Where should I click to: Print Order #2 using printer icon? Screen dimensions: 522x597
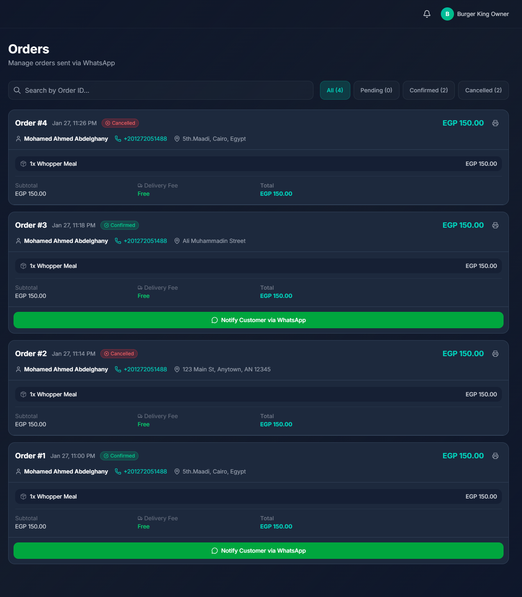coord(495,354)
